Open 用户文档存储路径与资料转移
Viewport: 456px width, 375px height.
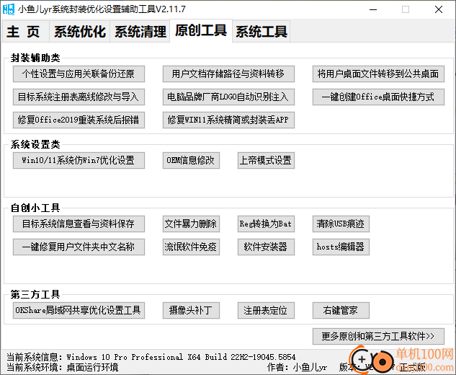click(228, 74)
